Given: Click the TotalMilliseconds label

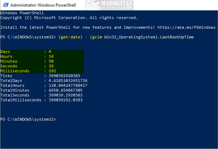Looking at the screenshot, I should [x=21, y=100].
